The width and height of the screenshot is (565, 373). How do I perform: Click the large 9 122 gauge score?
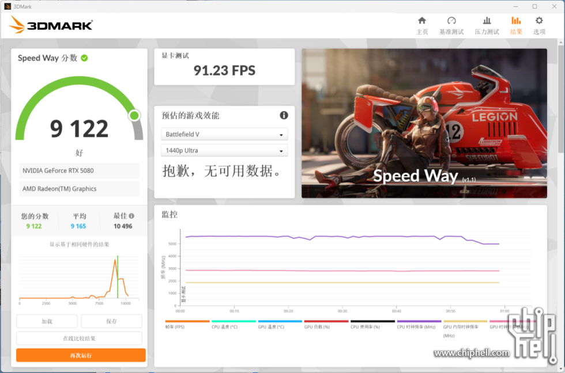coord(79,128)
